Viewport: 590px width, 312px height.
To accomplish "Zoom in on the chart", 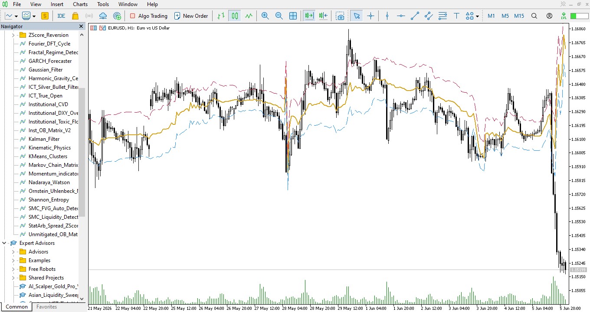I will pyautogui.click(x=265, y=16).
